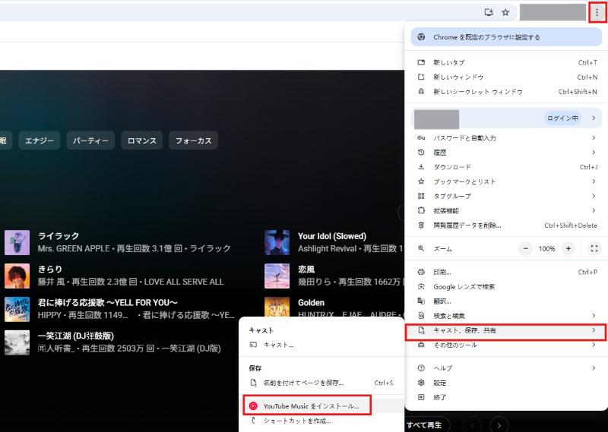608x432 pixels.
Task: Select 閲覧履歴データを削除 menu item
Action: click(506, 225)
